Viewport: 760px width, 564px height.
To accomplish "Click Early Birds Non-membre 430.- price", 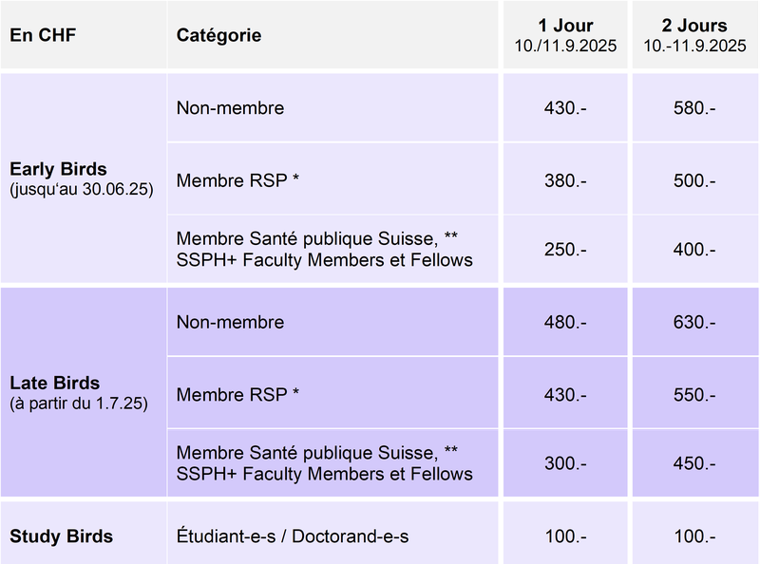I will click(565, 107).
